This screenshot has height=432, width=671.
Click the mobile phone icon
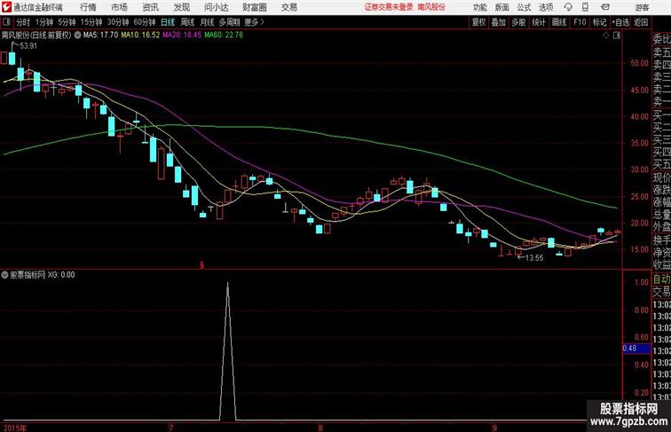(x=585, y=7)
